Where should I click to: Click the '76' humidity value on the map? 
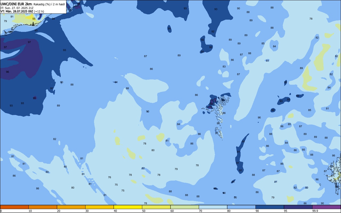pyautogui.click(x=109, y=177)
